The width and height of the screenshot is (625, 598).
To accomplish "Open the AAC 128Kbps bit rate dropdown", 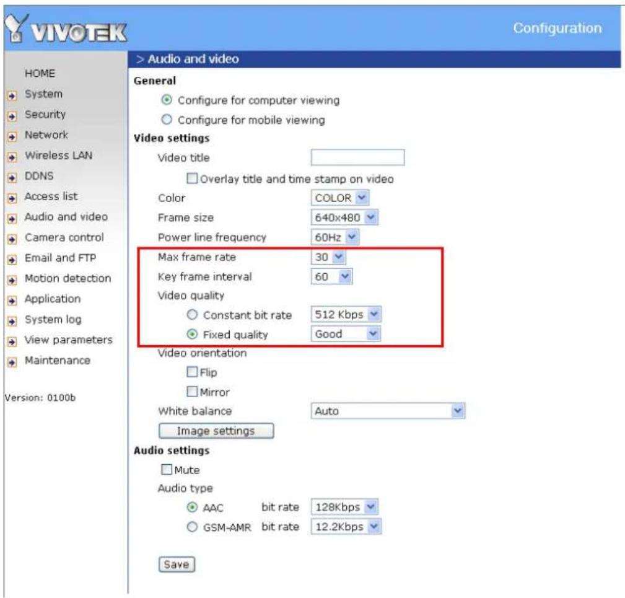I will click(x=344, y=507).
